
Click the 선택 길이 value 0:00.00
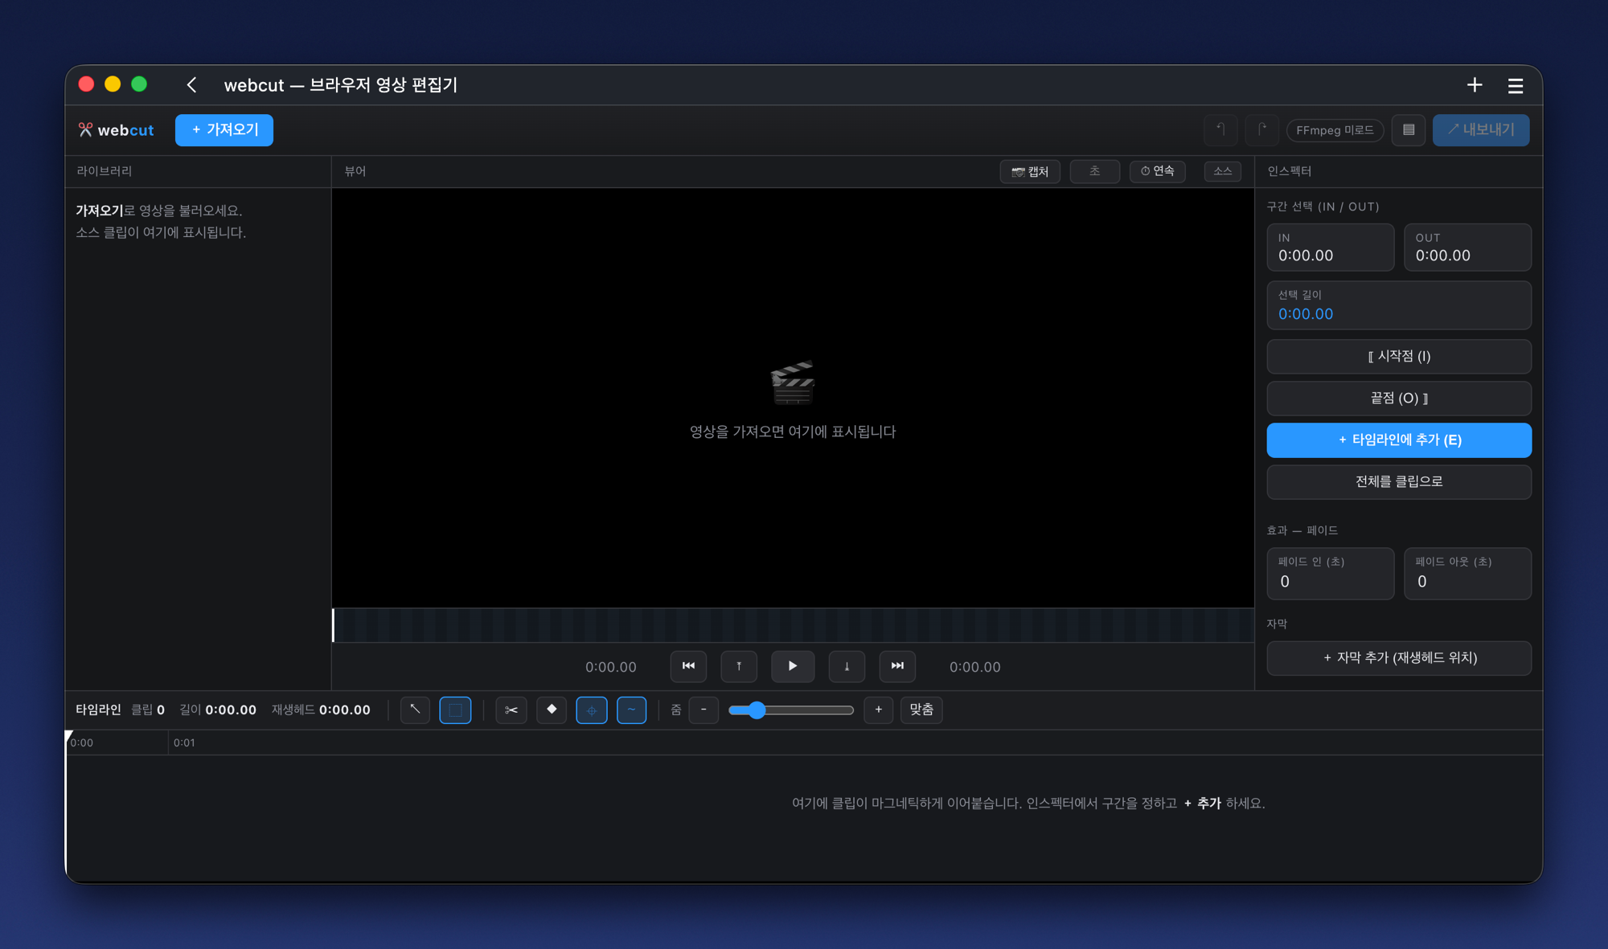pos(1306,314)
